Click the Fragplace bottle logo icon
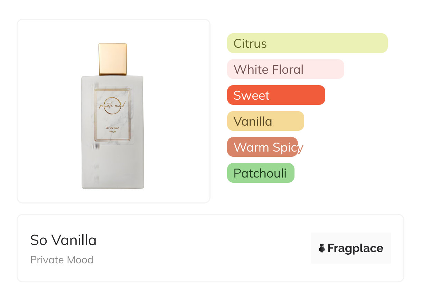The width and height of the screenshot is (421, 299). coord(322,248)
